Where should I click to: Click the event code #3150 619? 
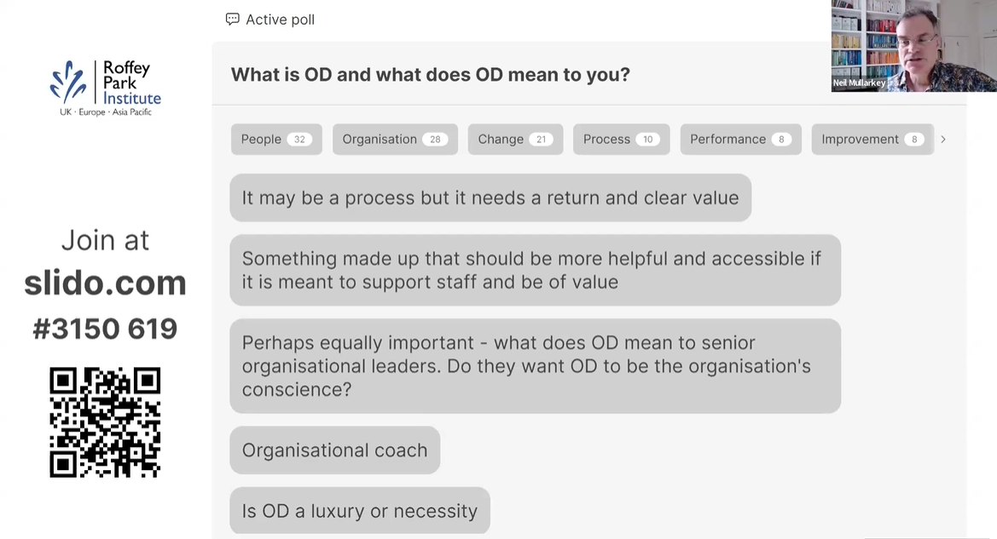click(x=105, y=328)
